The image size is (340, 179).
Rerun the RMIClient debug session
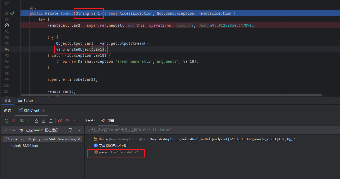tap(6, 121)
